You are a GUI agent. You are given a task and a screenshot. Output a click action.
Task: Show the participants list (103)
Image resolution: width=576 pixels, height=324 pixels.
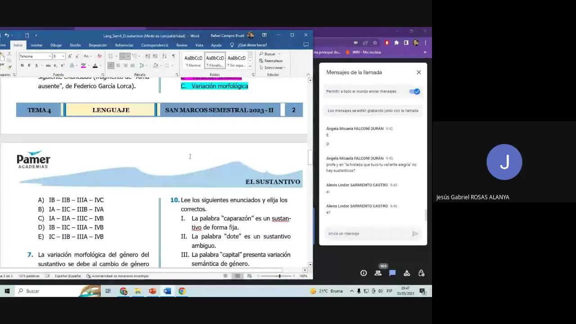378,273
